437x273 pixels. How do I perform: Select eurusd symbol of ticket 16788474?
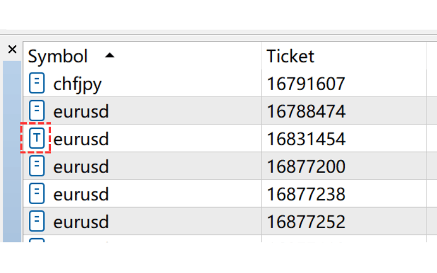[81, 111]
